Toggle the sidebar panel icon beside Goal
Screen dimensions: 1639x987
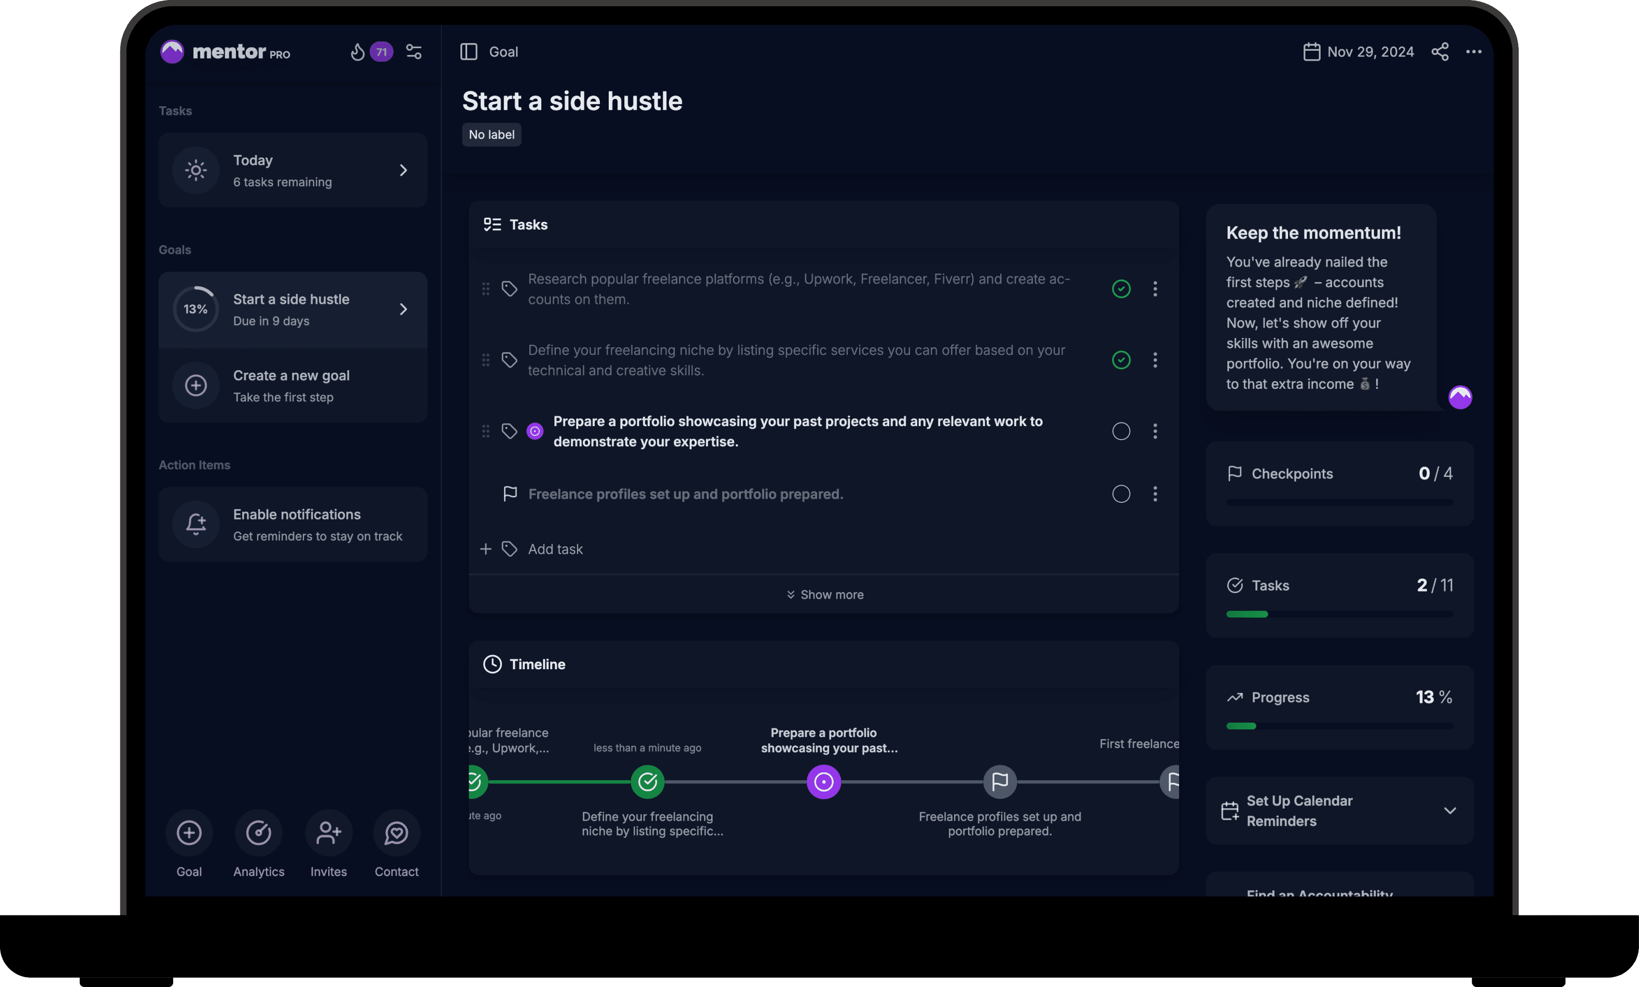click(468, 52)
